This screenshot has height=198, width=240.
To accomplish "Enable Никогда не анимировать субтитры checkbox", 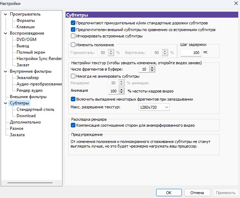I will click(73, 76).
